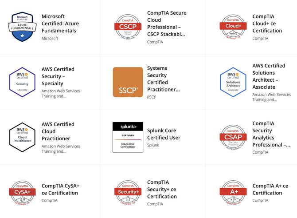Viewport: 297px width, 218px height.
Task: Click the AWS Cloud Practitioner hexagon badge
Action: (22, 137)
